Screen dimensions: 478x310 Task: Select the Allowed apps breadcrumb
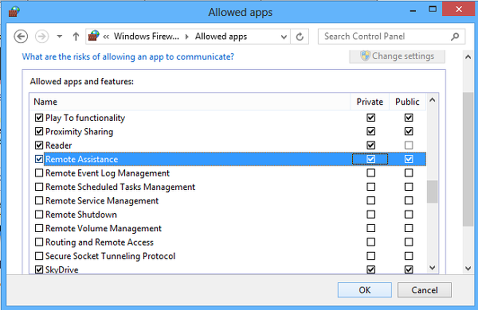(x=221, y=36)
